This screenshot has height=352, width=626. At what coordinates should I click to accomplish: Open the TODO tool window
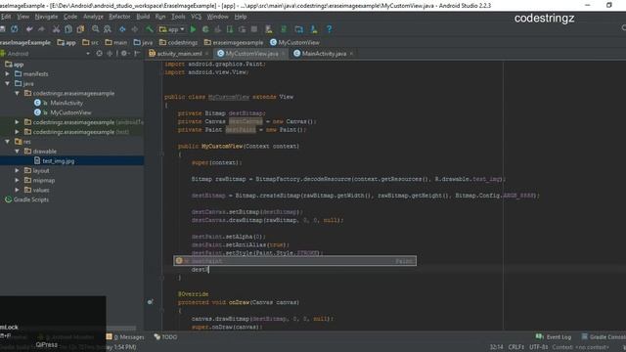click(x=165, y=337)
